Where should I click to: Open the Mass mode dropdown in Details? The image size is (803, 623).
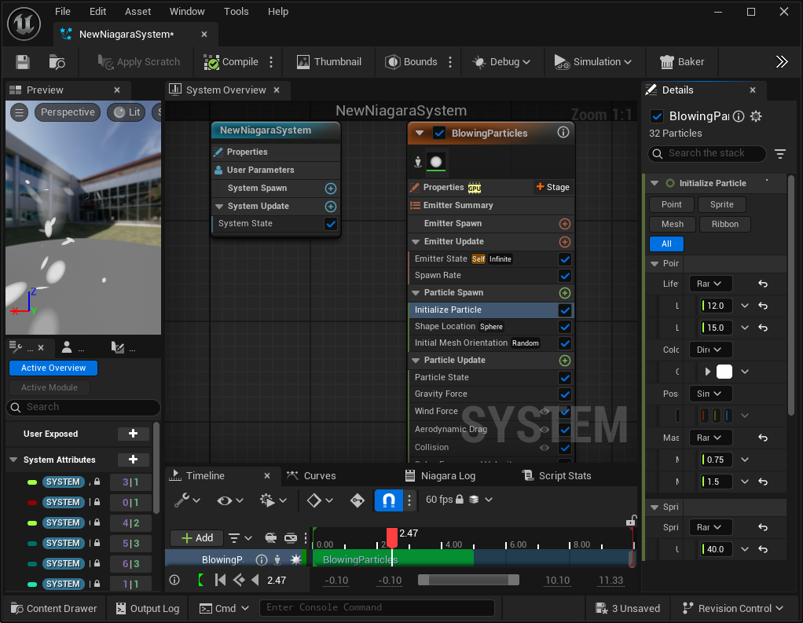[711, 438]
